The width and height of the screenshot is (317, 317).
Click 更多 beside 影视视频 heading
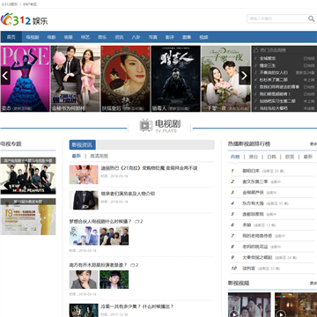click(313, 284)
